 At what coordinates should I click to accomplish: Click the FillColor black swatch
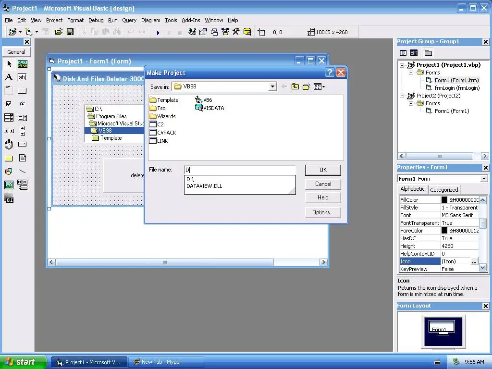444,199
